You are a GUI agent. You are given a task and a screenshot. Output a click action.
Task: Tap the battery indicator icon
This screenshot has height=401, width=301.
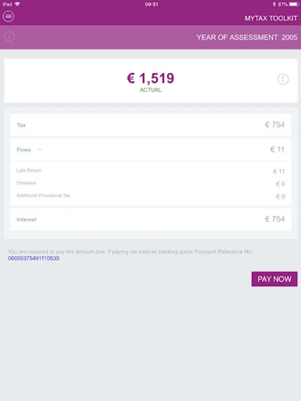pos(294,4)
